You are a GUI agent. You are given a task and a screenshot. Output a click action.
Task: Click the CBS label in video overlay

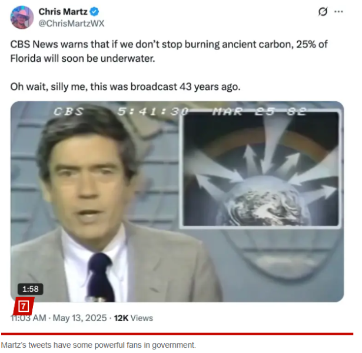click(x=68, y=112)
